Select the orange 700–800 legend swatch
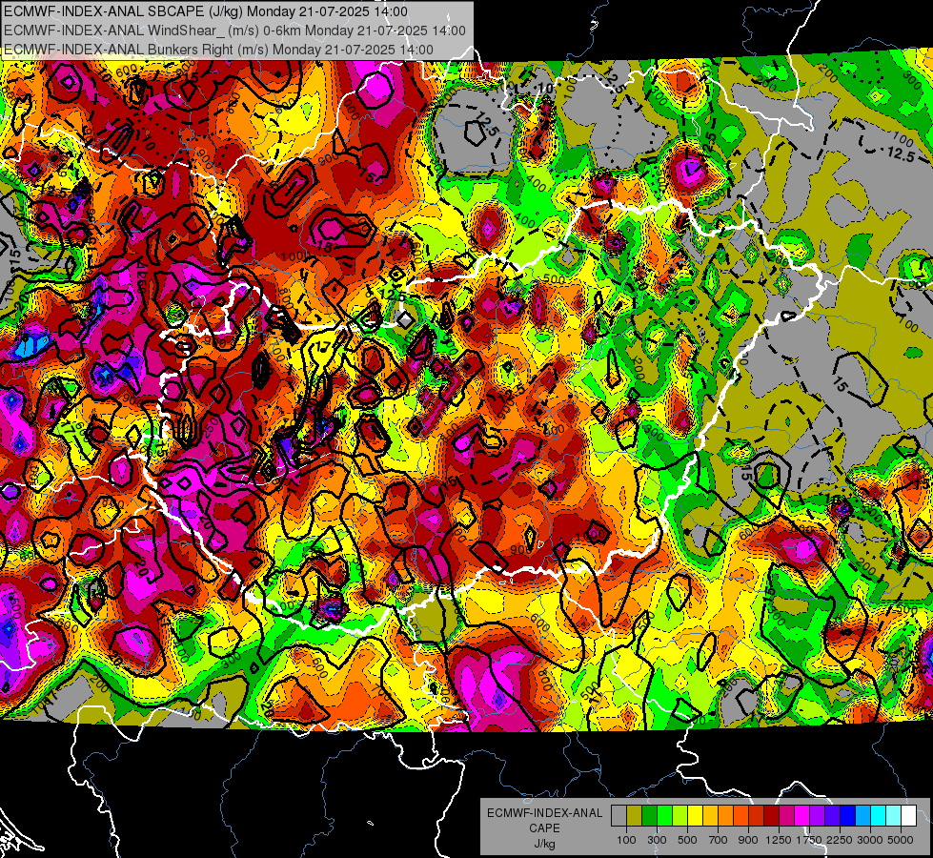Image resolution: width=933 pixels, height=858 pixels. (725, 816)
